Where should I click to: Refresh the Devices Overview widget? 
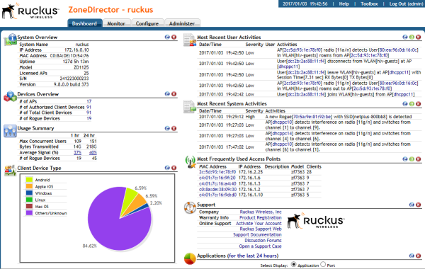(167, 94)
